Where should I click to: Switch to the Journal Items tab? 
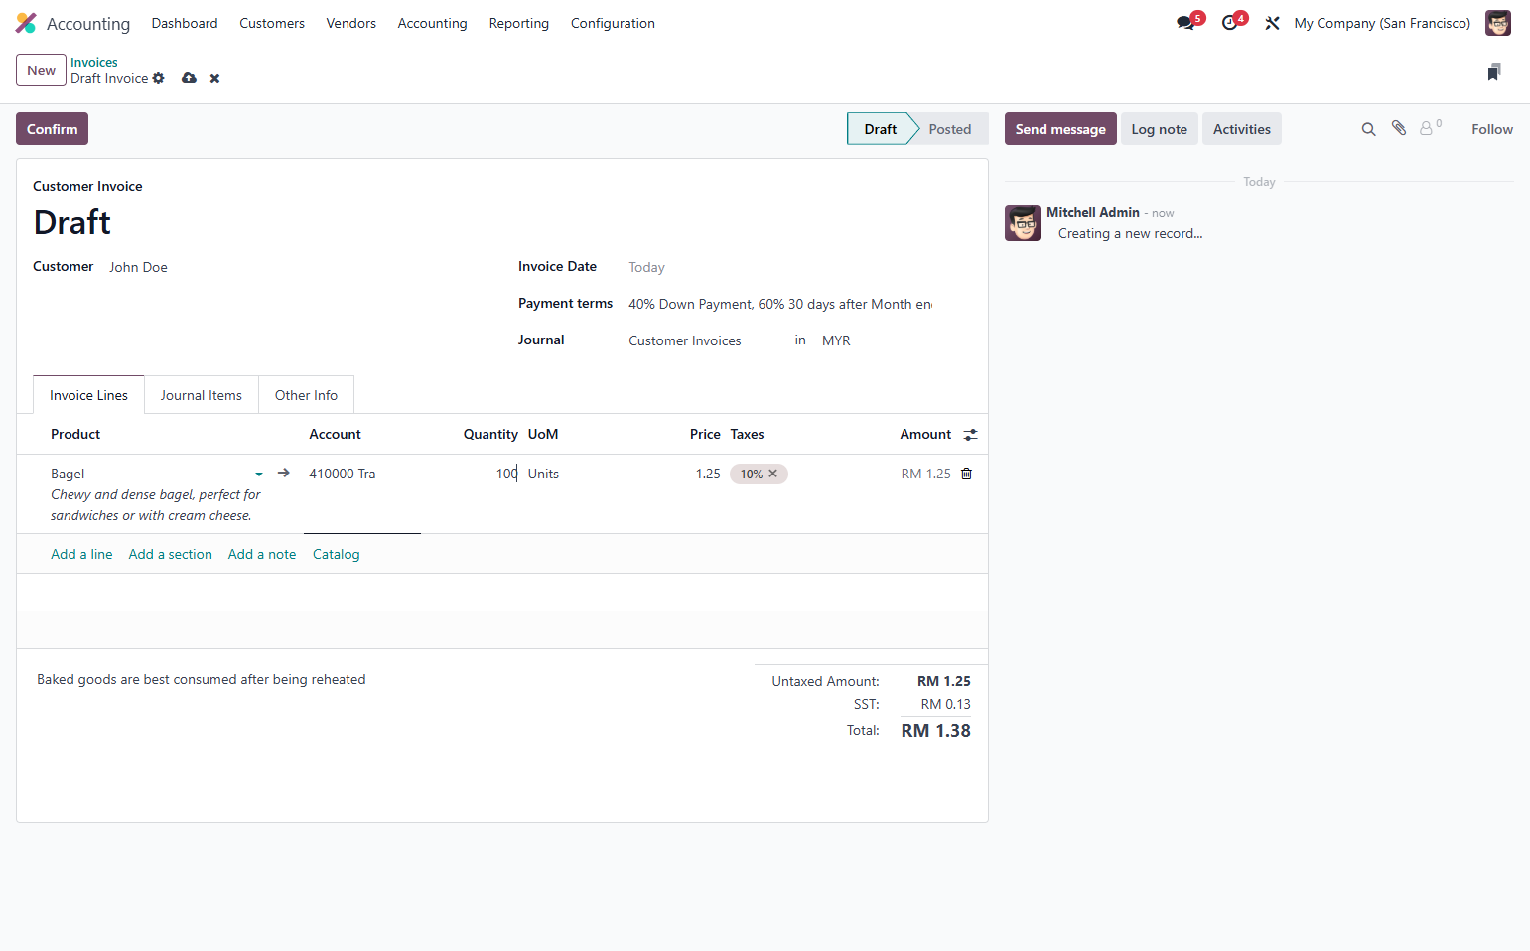tap(202, 395)
